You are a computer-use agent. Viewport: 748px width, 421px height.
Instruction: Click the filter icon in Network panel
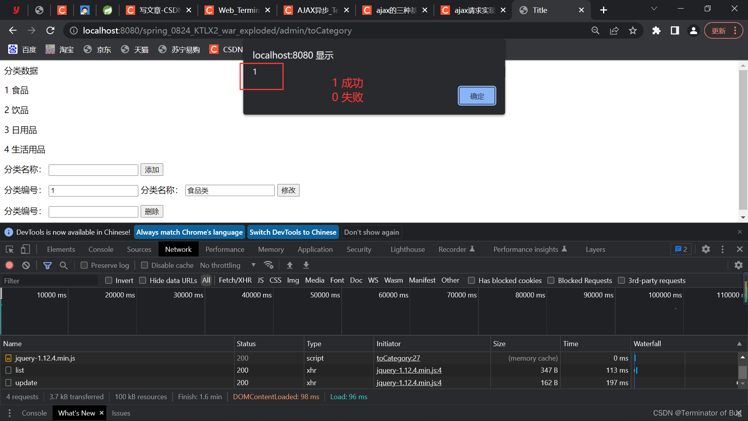click(x=48, y=265)
